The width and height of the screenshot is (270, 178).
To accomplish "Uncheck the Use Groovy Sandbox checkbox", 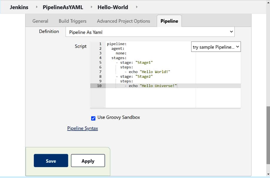I will [x=93, y=118].
